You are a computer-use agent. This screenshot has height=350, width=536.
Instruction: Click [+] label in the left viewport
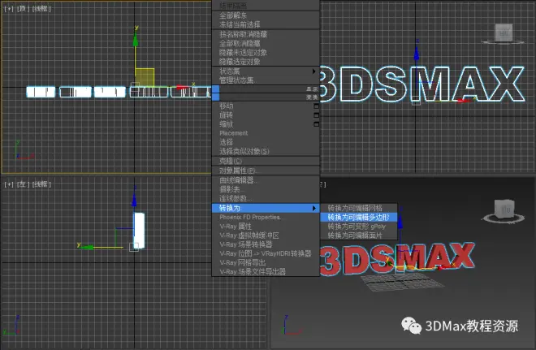[x=9, y=184]
